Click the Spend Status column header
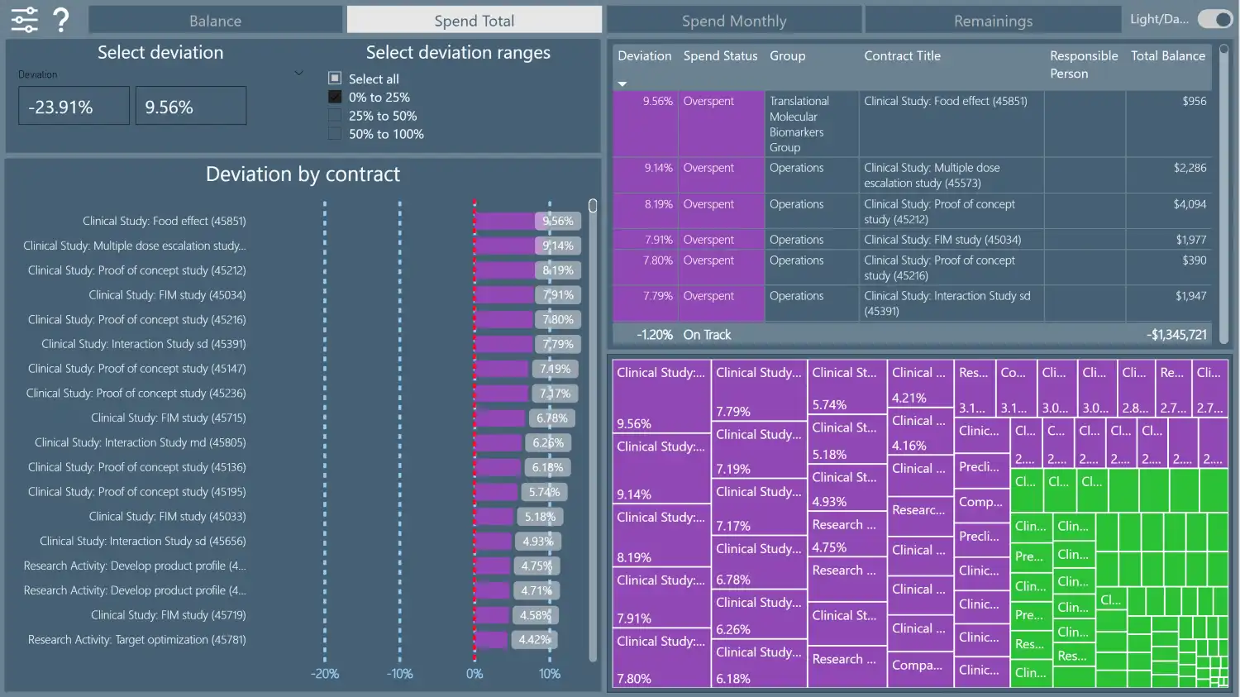 tap(720, 56)
